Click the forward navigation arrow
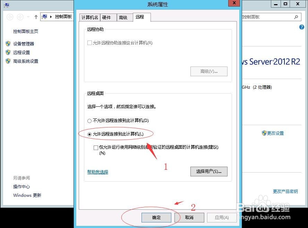308x228 pixels. click(20, 17)
